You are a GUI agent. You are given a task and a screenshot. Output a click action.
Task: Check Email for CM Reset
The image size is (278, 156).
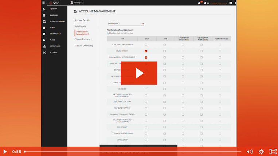pos(146,89)
